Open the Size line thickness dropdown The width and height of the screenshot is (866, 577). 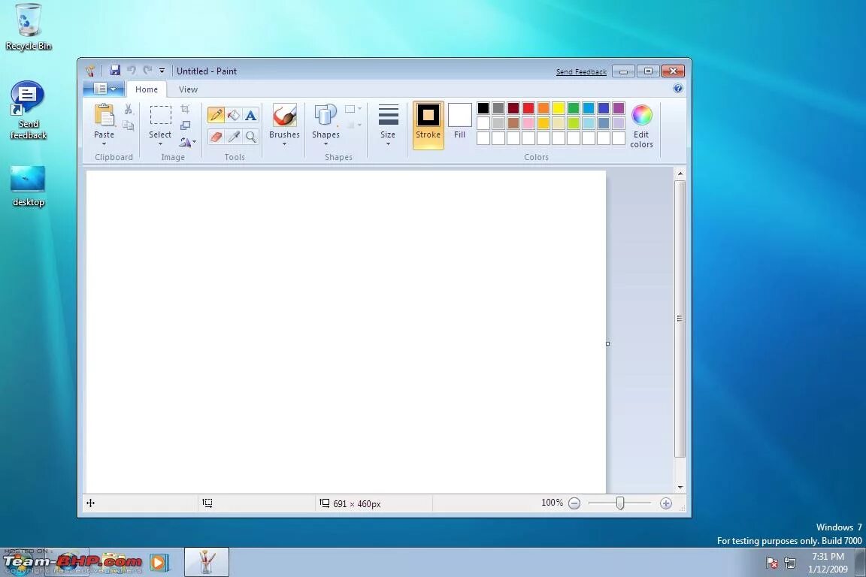coord(388,125)
